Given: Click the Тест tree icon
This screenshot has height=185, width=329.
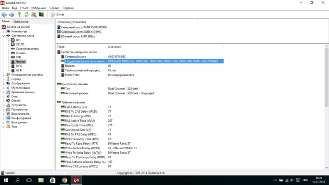Looking at the screenshot, I should pos(8,127).
